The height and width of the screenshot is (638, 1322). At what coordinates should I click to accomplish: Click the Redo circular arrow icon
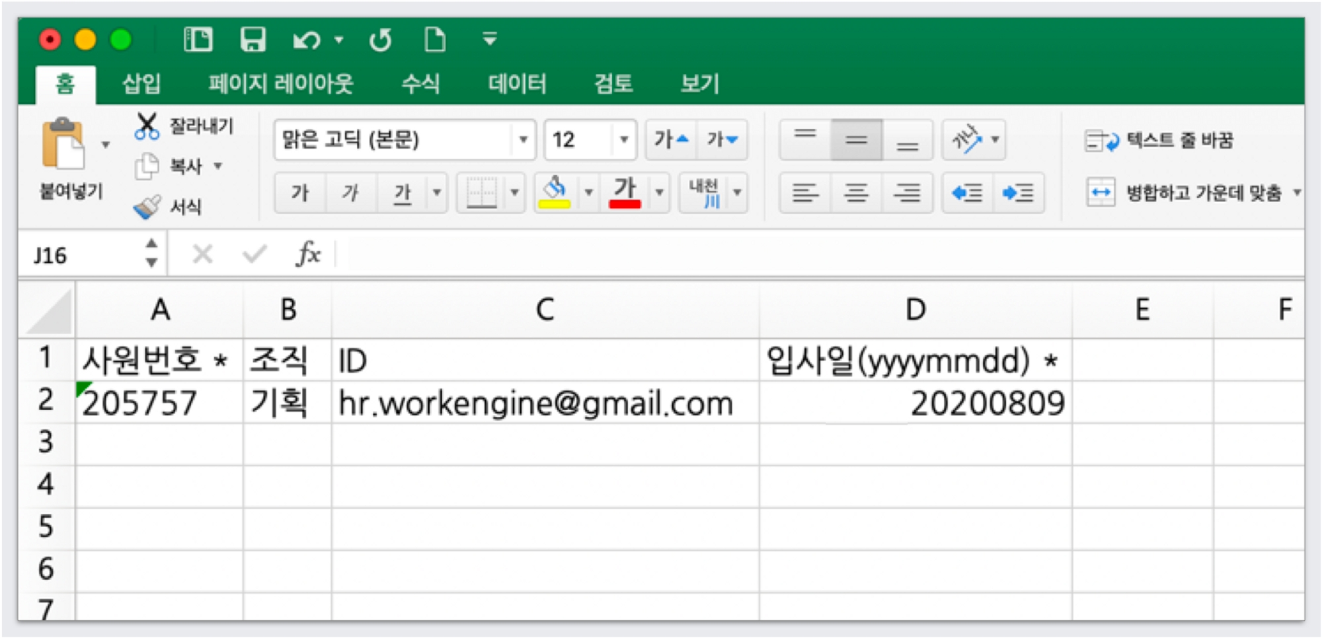click(x=381, y=40)
